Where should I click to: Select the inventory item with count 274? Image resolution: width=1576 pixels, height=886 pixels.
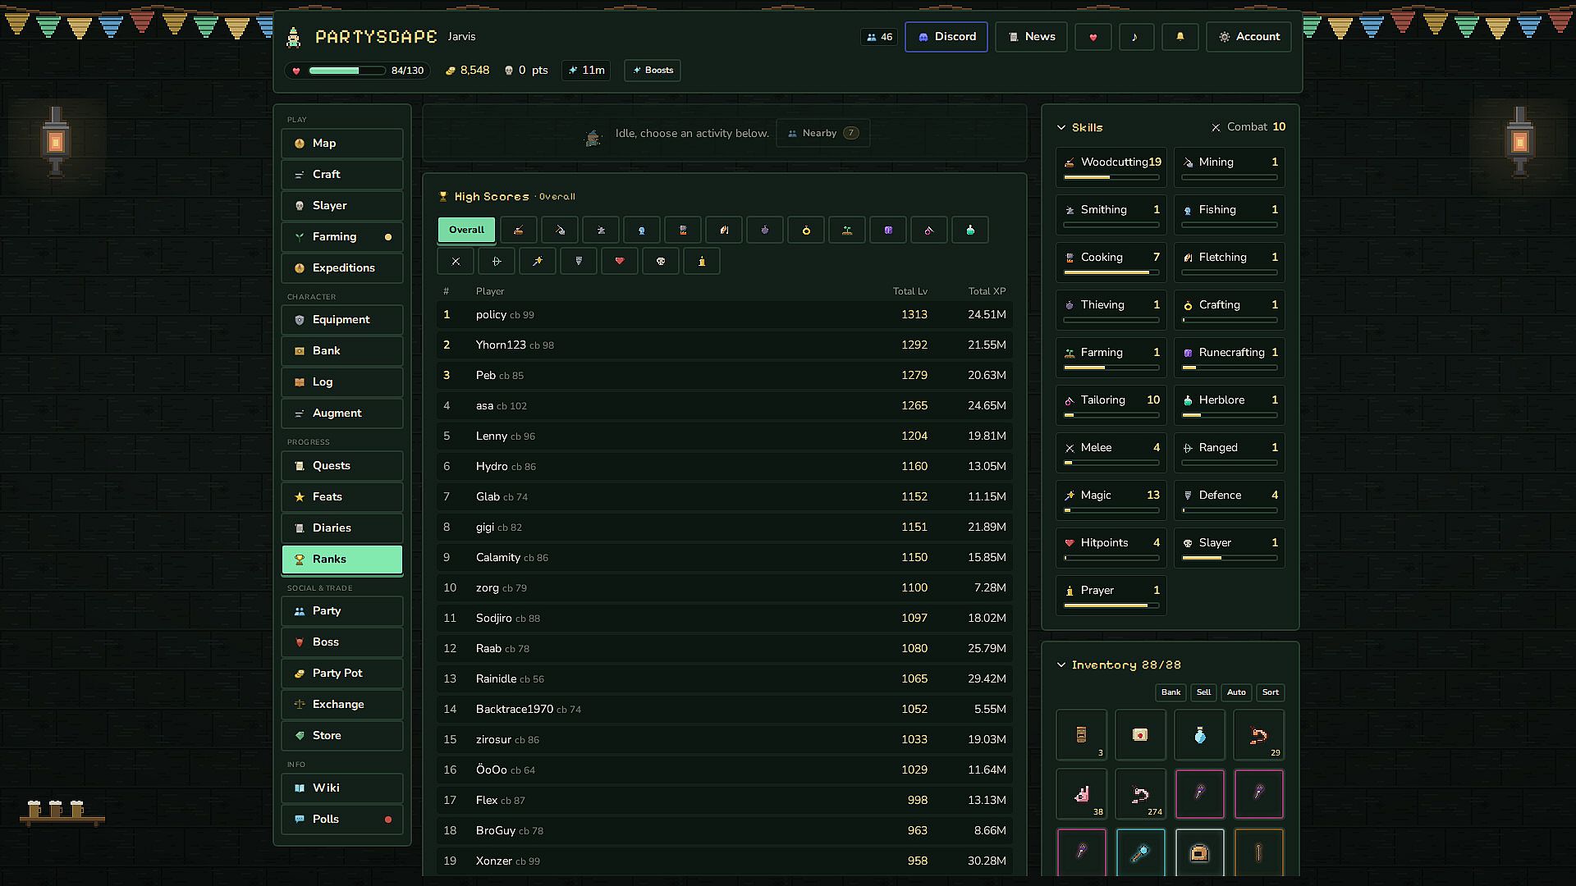(1140, 794)
